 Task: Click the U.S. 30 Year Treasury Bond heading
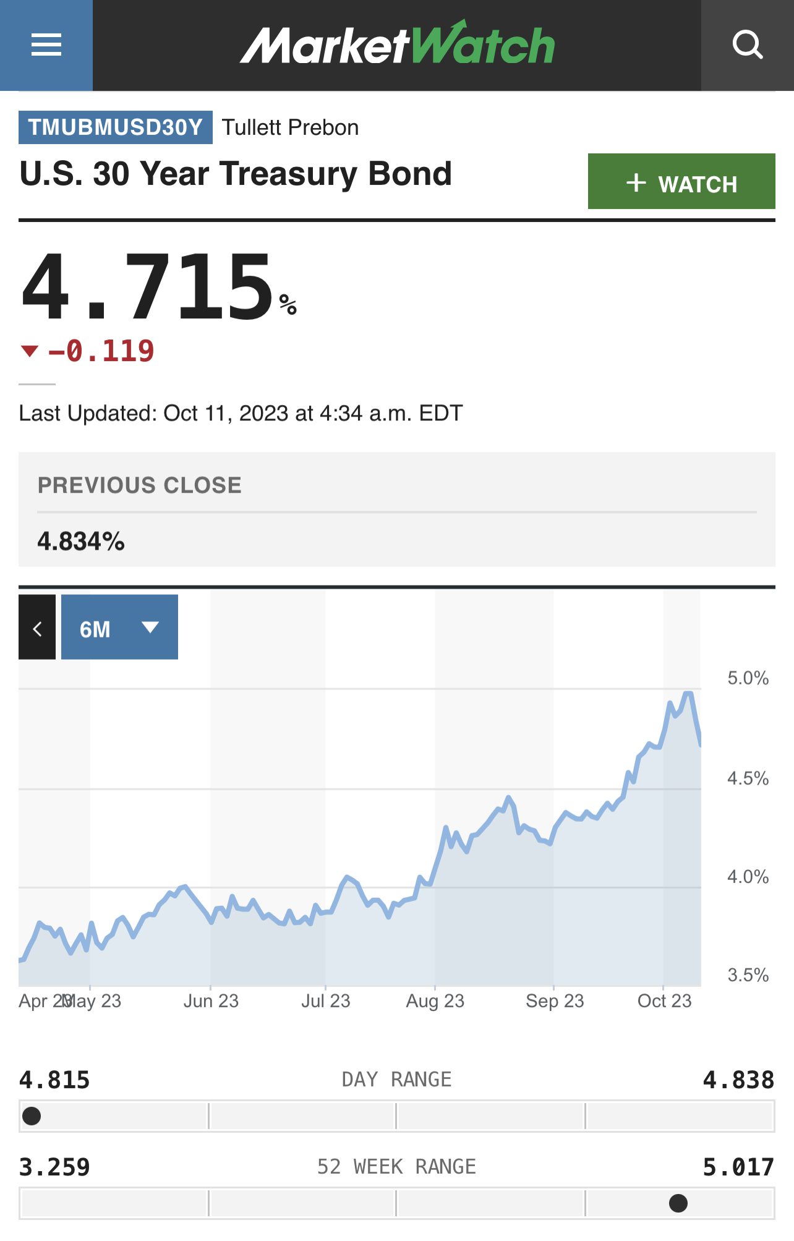236,174
